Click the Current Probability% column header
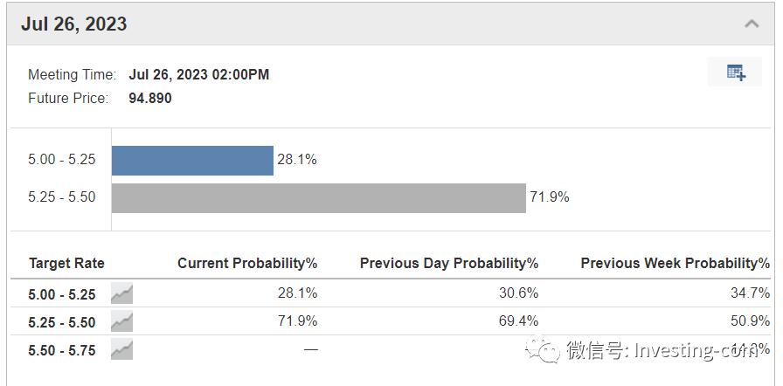783x386 pixels. click(247, 264)
